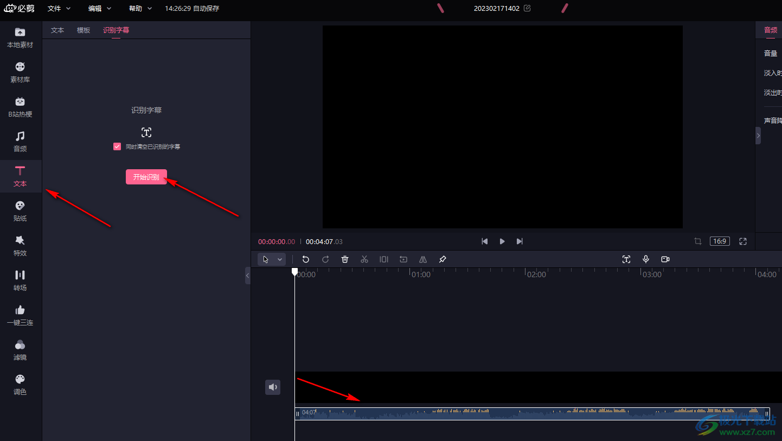The width and height of the screenshot is (782, 441).
Task: Open the 滤镜 filters panel
Action: [x=20, y=350]
